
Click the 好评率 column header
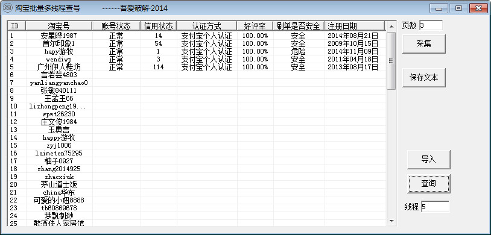point(255,26)
